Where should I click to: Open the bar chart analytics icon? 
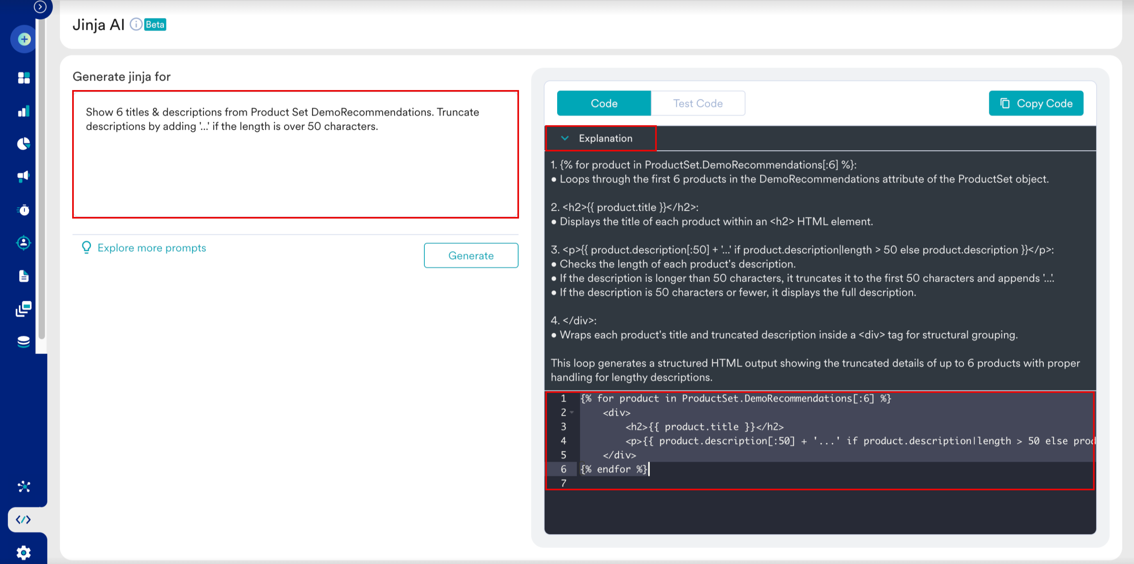click(24, 111)
